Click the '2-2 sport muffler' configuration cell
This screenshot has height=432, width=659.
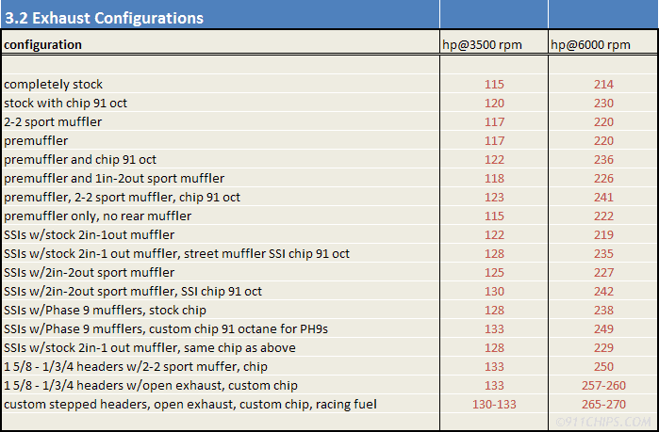[53, 121]
